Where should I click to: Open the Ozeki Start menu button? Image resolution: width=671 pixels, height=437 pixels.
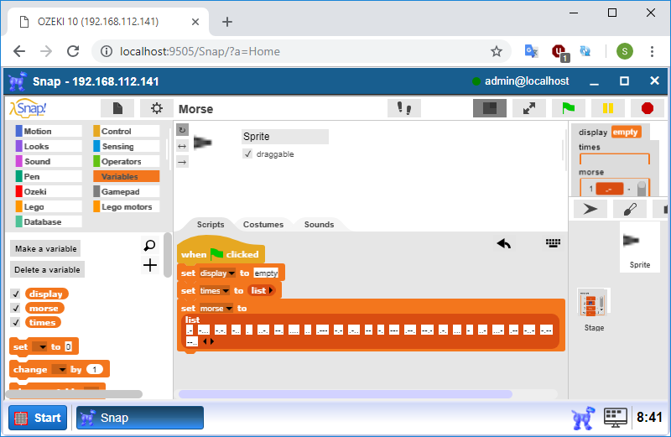pyautogui.click(x=38, y=418)
